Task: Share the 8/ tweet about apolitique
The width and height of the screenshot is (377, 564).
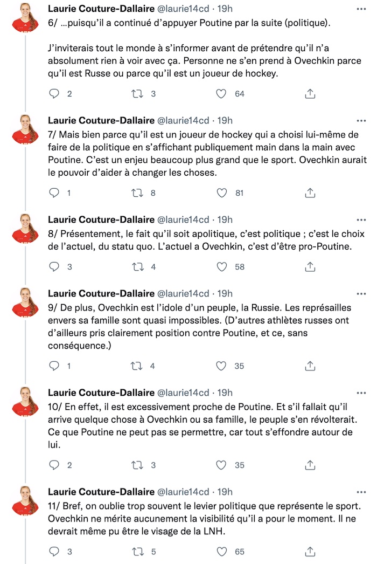Action: 310,267
